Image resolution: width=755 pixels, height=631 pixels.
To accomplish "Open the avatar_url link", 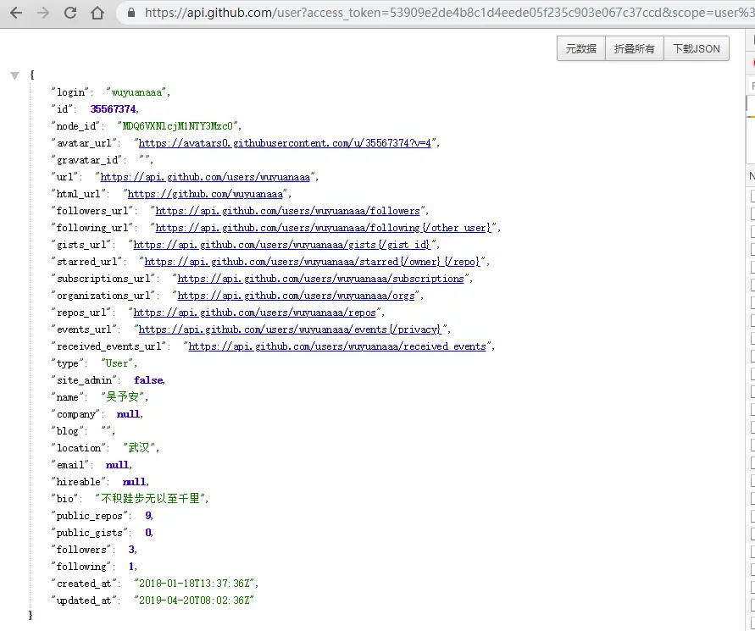I will point(285,143).
